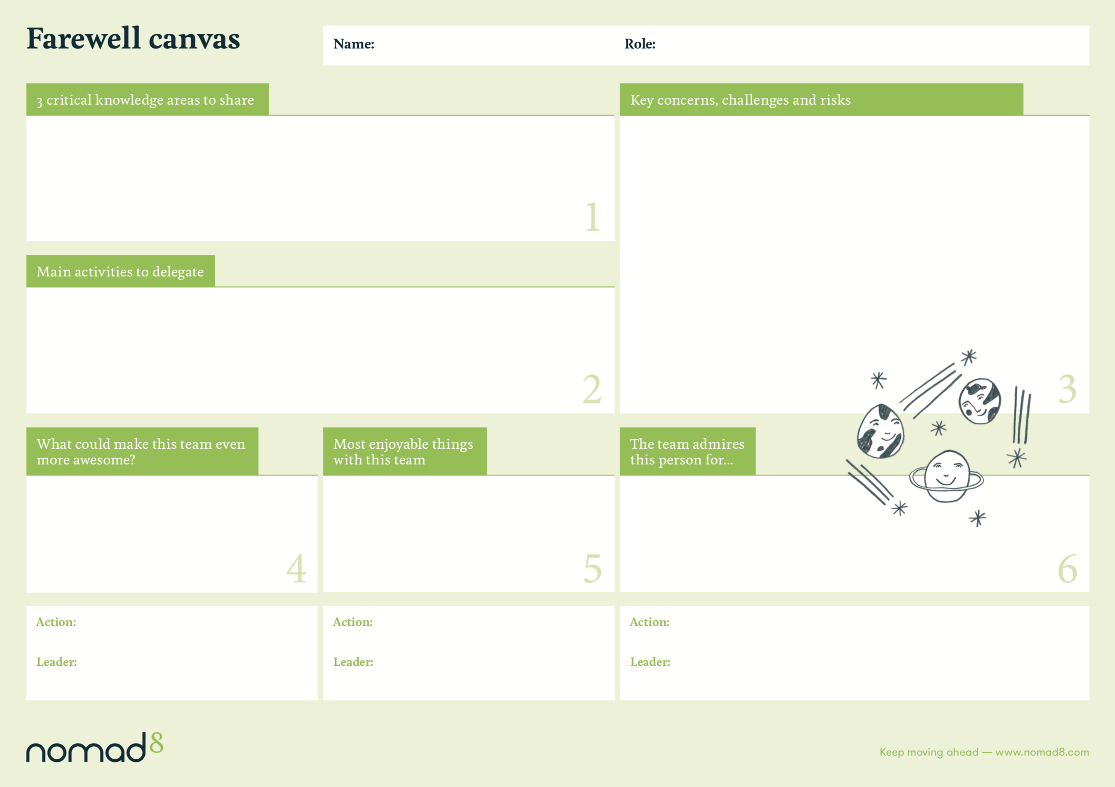Image resolution: width=1115 pixels, height=787 pixels.
Task: Select 'Key concerns, challenges and risks' header
Action: 740,100
